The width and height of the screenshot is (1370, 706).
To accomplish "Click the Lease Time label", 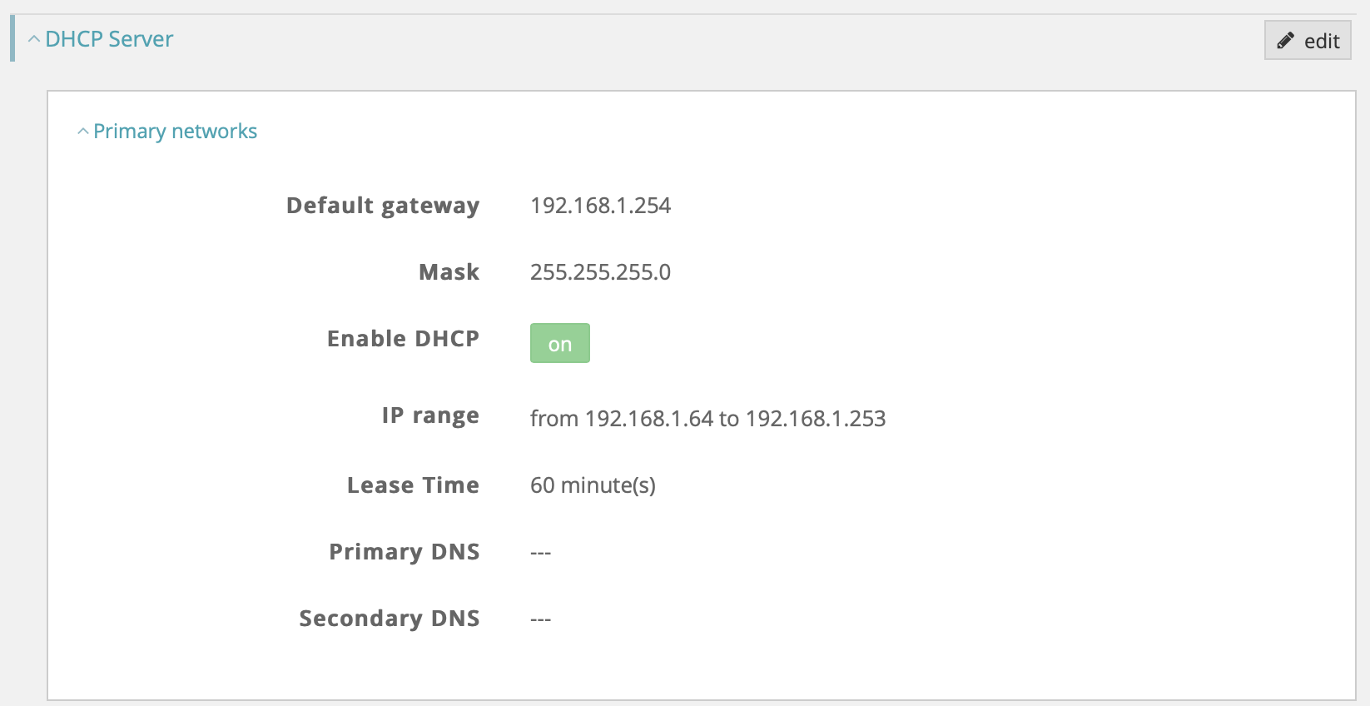I will [x=413, y=485].
